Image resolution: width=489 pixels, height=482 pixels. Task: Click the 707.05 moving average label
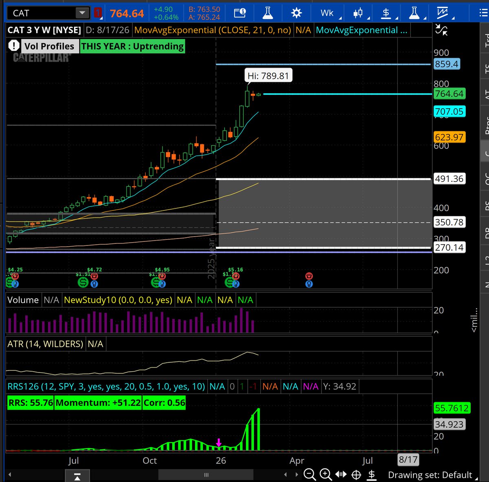(449, 111)
